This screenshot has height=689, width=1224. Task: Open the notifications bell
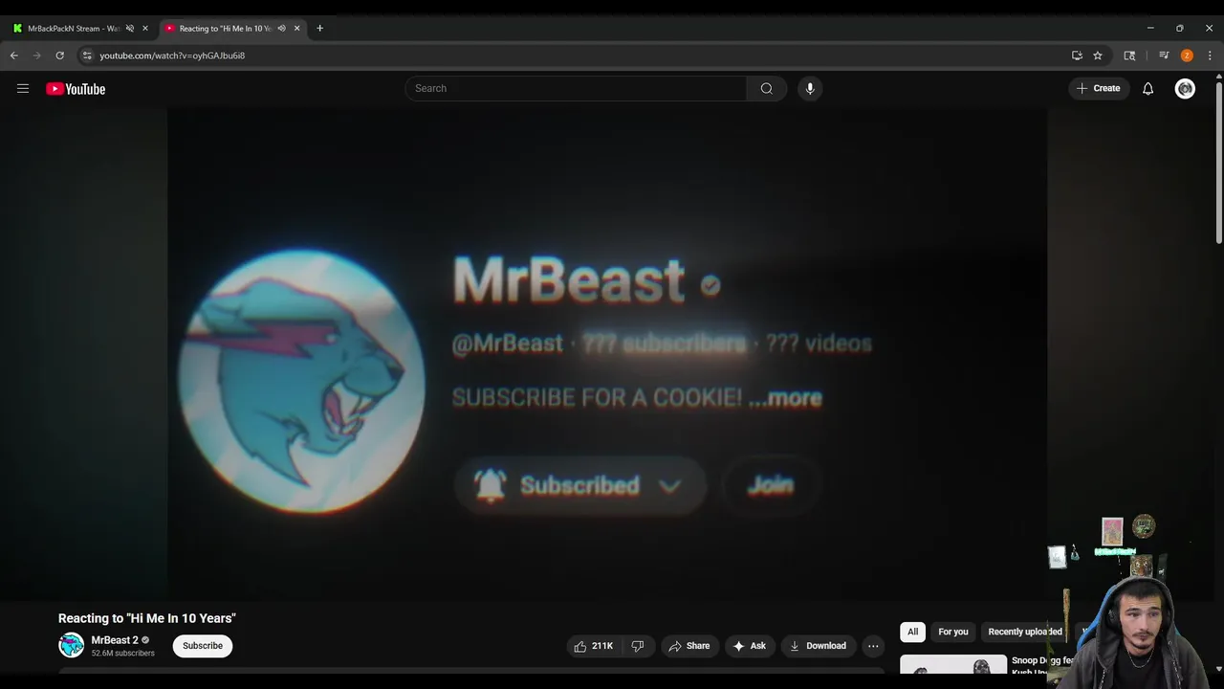1147,89
